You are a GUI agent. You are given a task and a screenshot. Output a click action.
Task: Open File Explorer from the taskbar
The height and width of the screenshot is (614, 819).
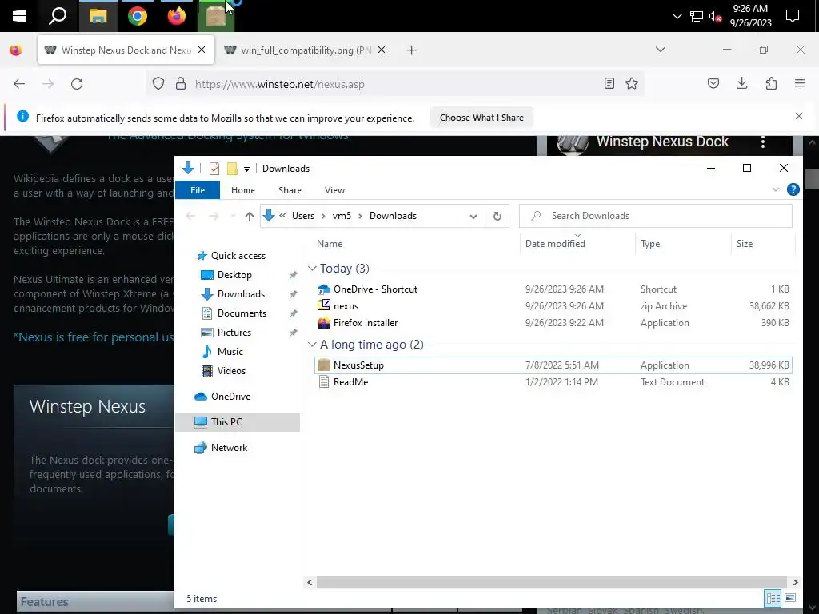coord(98,16)
